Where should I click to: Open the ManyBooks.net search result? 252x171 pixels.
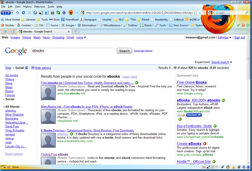point(86,107)
